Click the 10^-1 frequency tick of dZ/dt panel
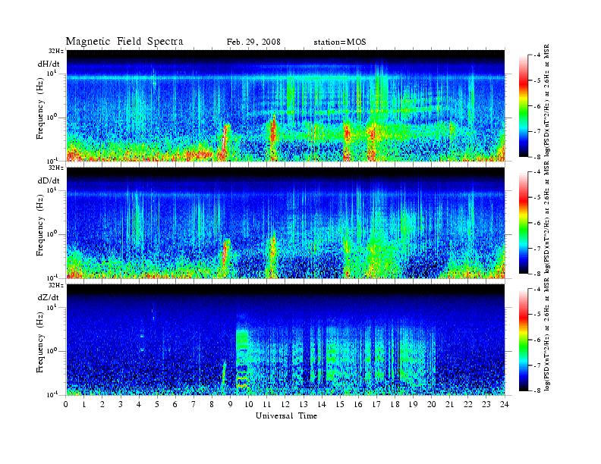Image resolution: width=601 pixels, height=464 pixels. pyautogui.click(x=52, y=394)
